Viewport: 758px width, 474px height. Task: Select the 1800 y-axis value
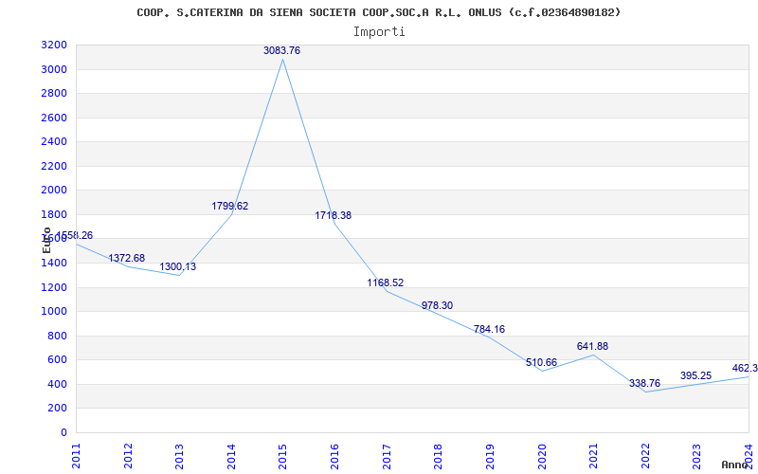pos(54,214)
